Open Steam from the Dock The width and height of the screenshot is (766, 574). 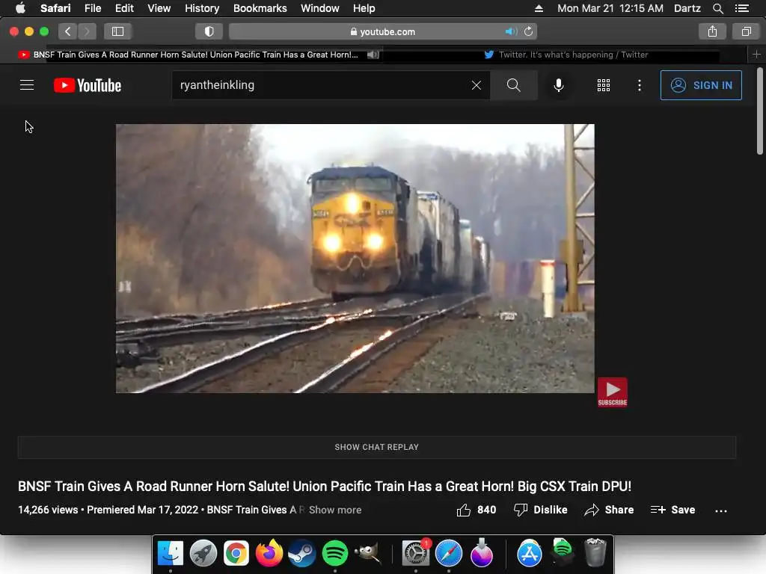[301, 553]
